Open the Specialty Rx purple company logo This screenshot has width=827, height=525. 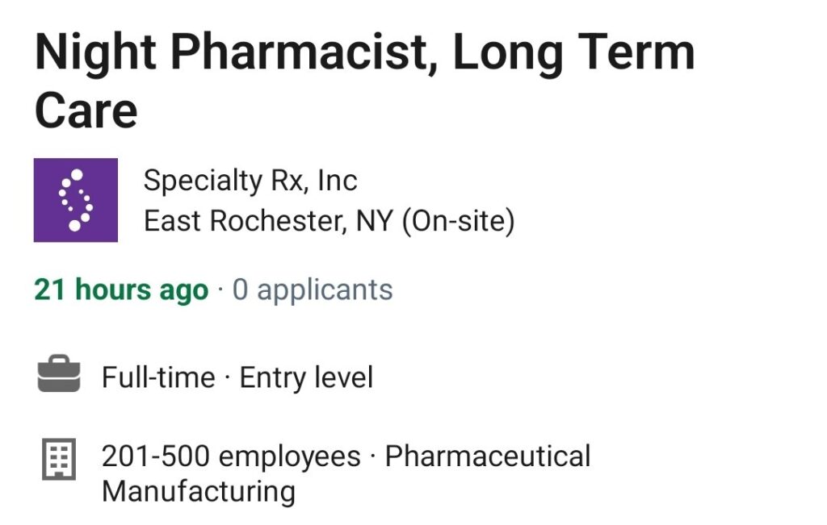coord(75,200)
